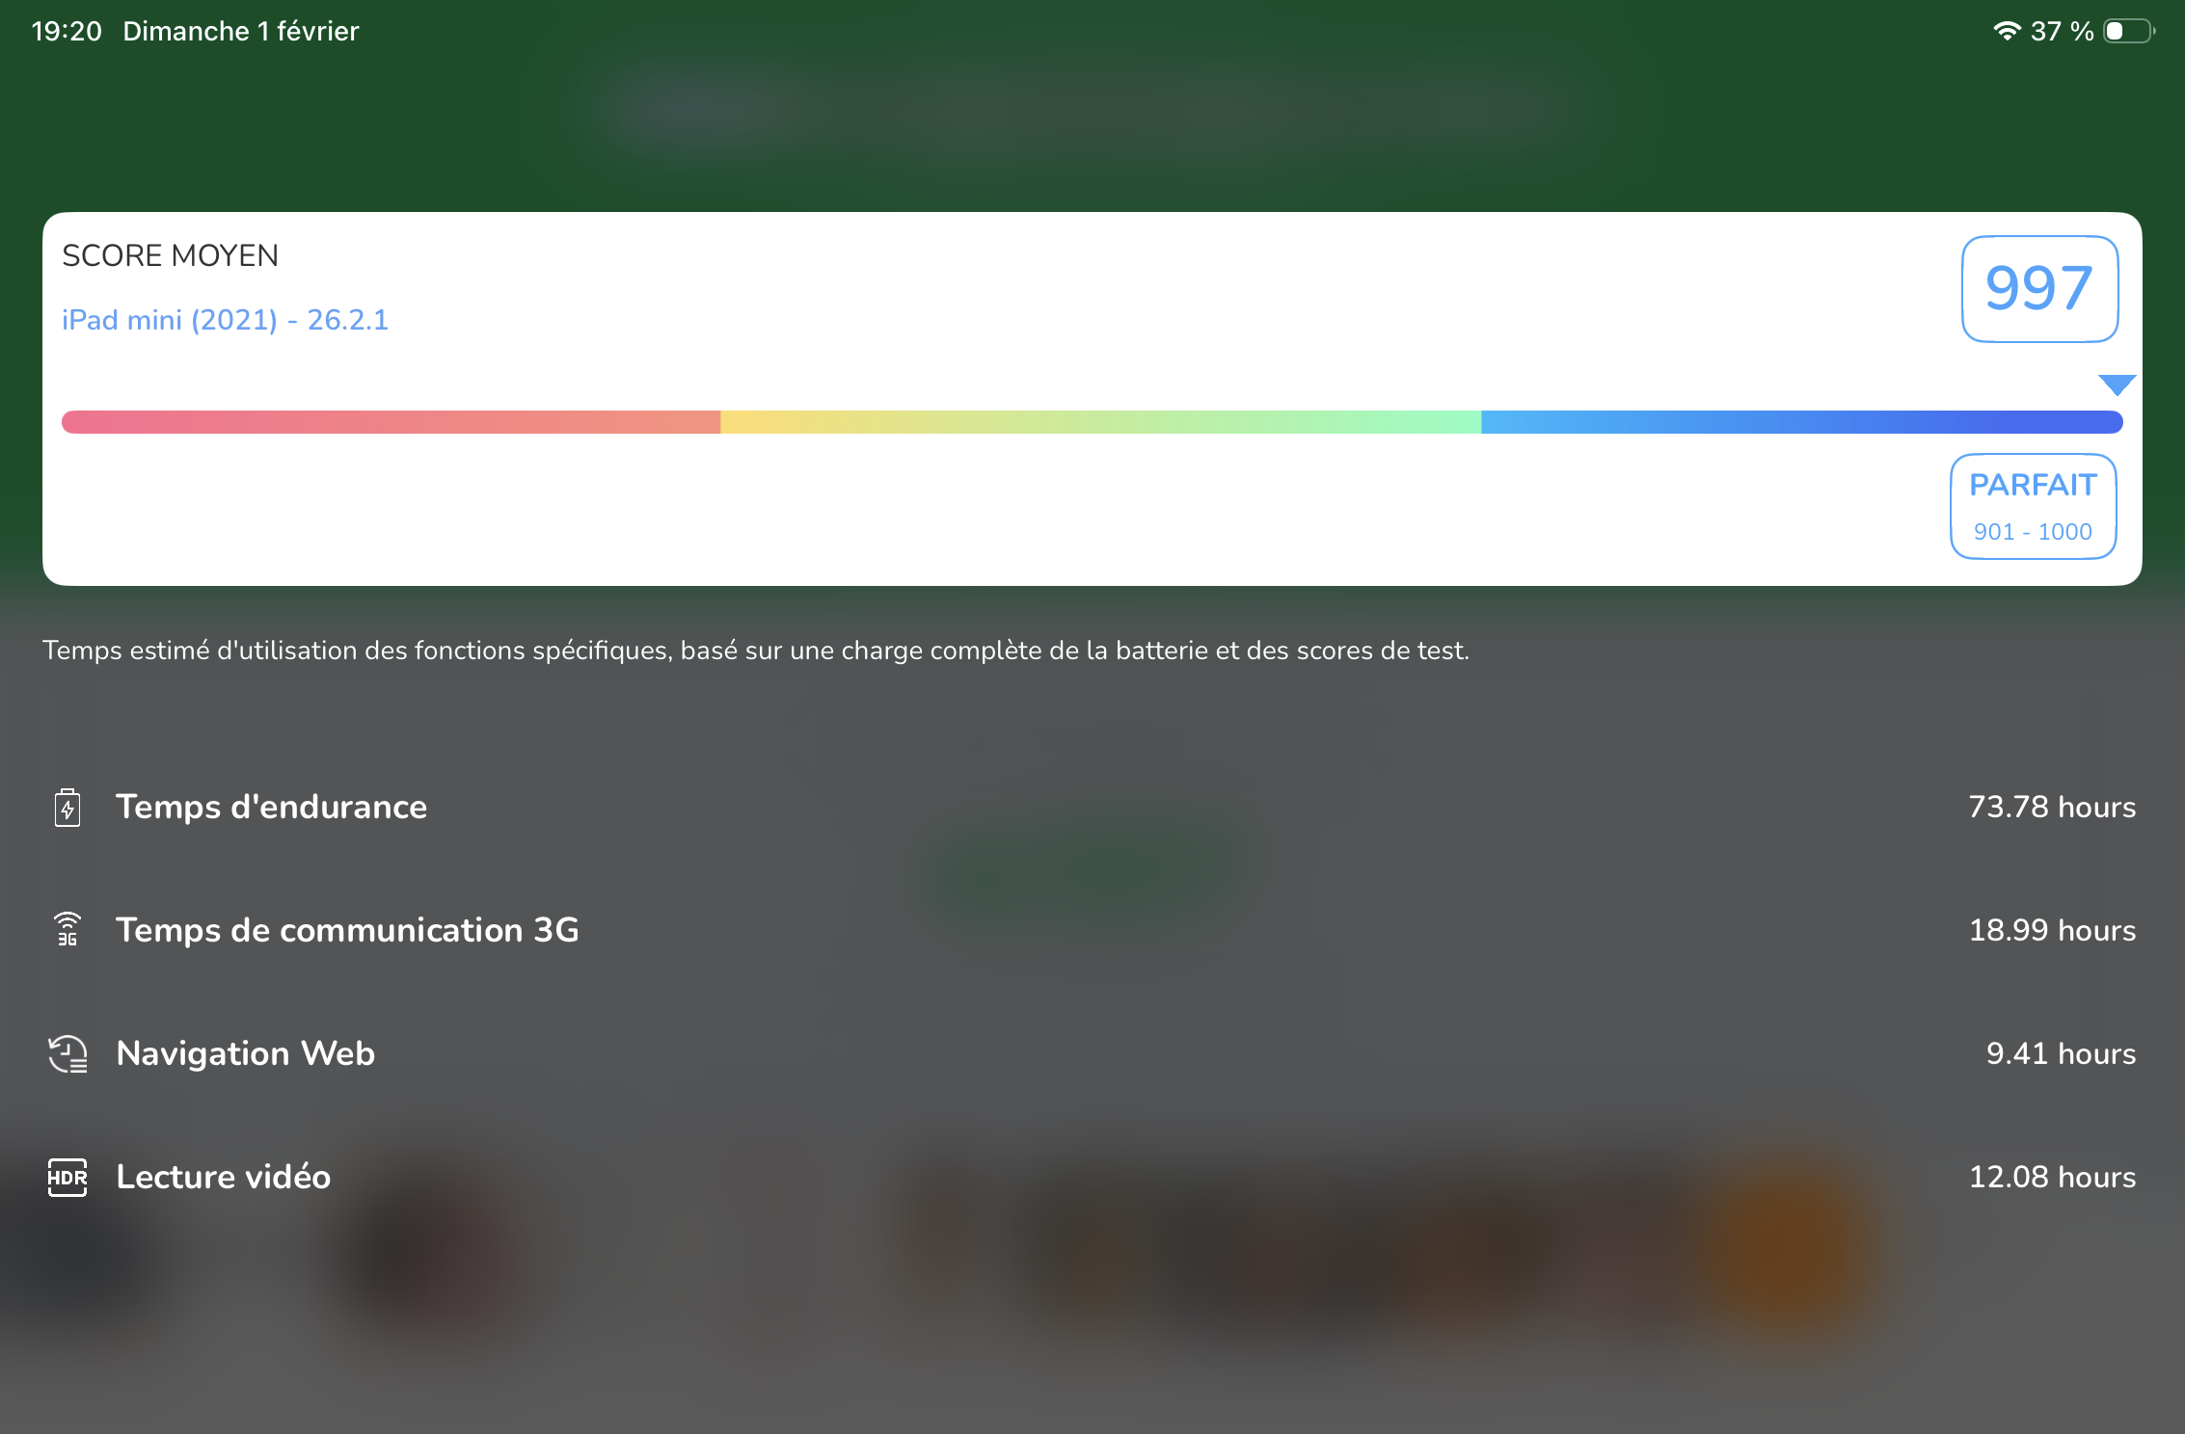Viewport: 2185px width, 1434px height.
Task: Tap the red section of score bar
Action: tap(391, 422)
